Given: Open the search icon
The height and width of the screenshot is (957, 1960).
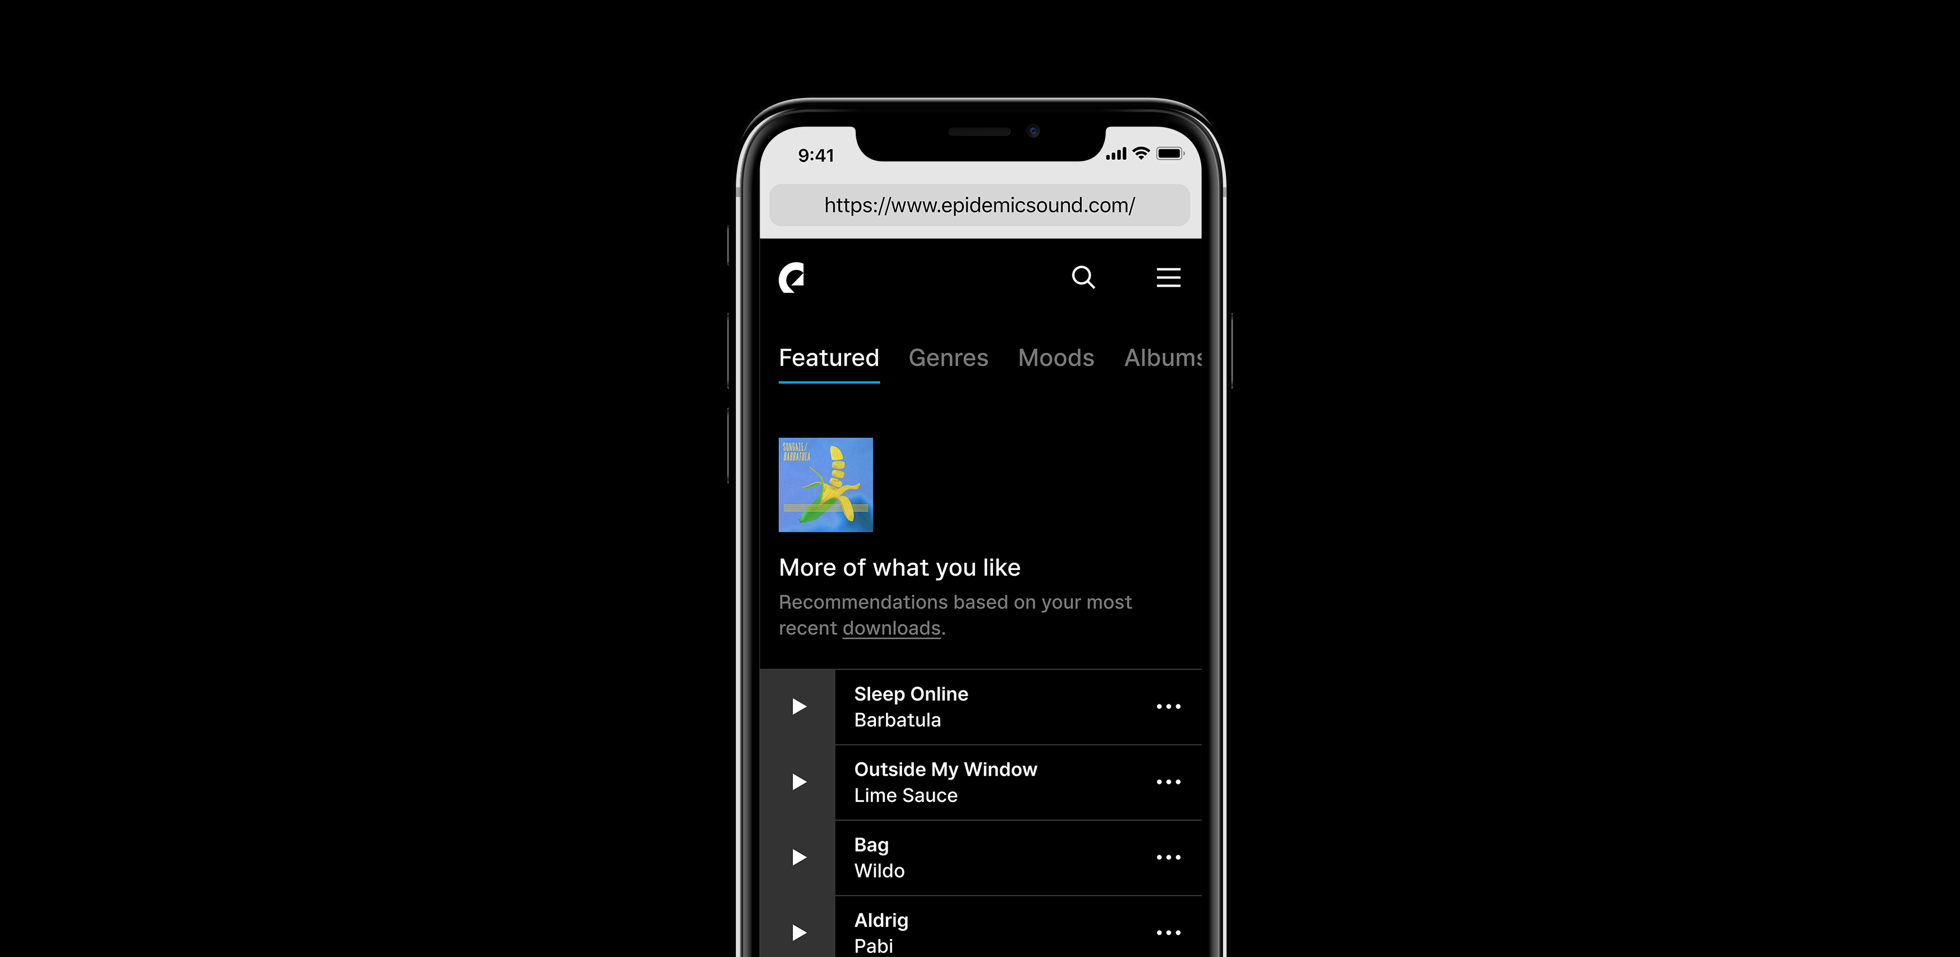Looking at the screenshot, I should point(1082,277).
